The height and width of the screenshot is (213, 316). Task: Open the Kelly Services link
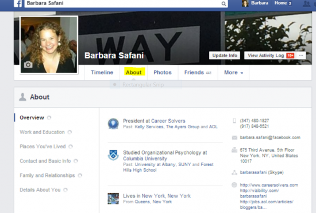coord(149,127)
